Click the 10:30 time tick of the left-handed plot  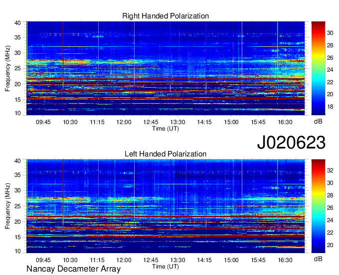point(70,260)
